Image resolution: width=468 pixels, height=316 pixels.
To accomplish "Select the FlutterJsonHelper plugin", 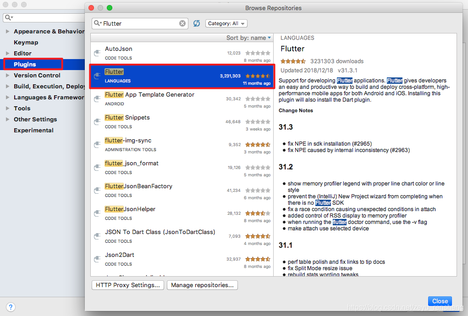I will [x=182, y=213].
